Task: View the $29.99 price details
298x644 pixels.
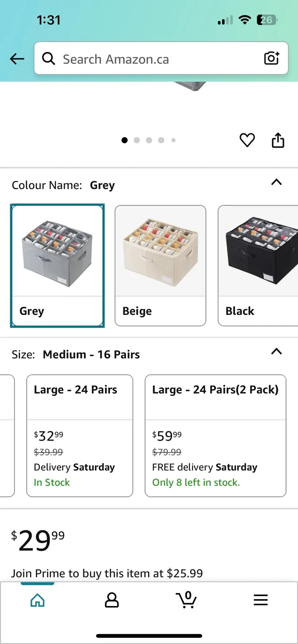Action: [x=37, y=540]
